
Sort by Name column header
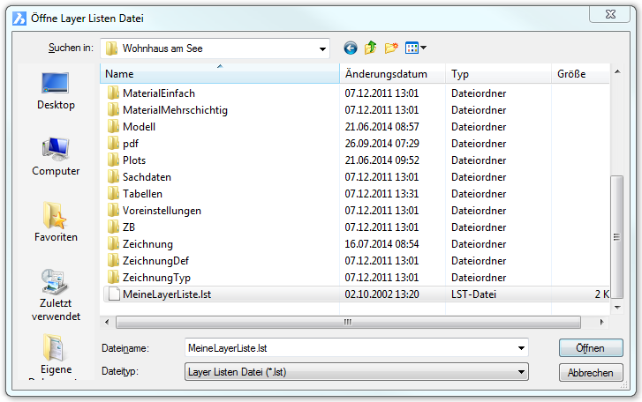coord(221,75)
